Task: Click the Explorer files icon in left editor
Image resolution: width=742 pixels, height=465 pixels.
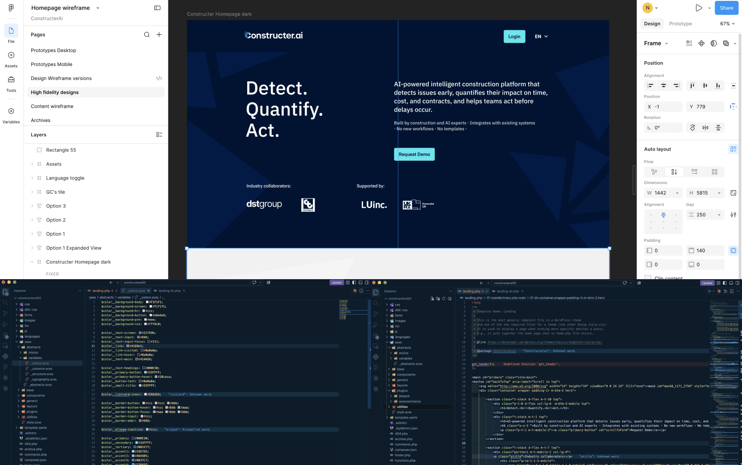Action: (x=5, y=292)
